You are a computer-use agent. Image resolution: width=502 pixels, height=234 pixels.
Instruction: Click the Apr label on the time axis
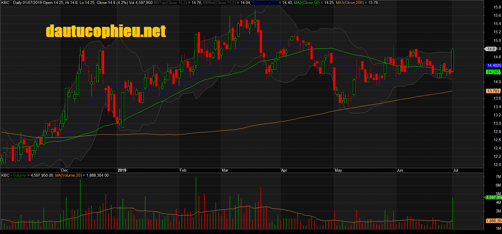tap(284, 170)
